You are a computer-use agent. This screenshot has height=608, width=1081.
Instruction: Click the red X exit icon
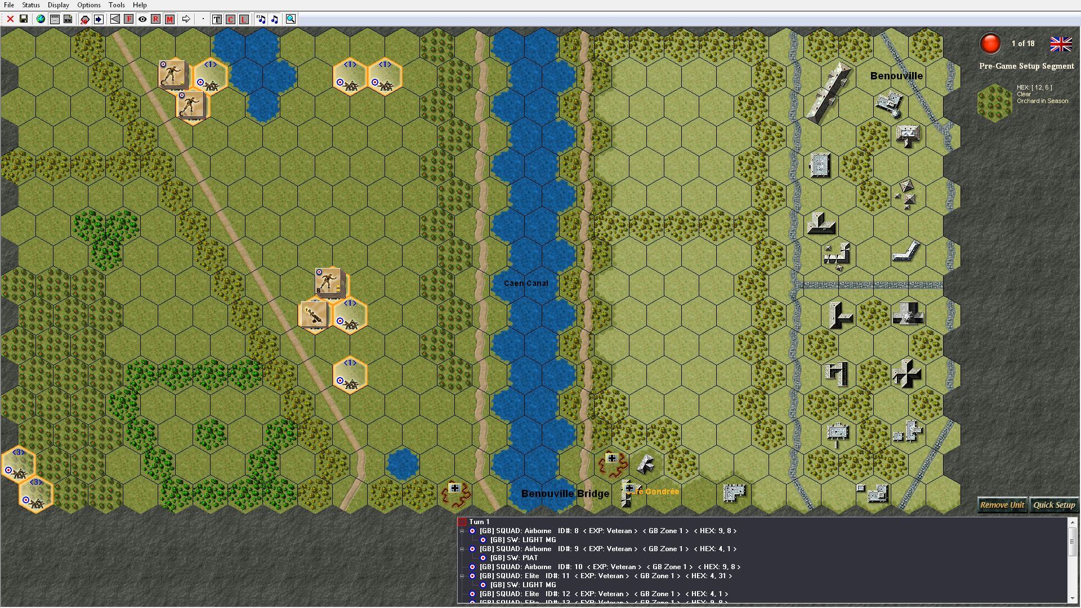click(x=10, y=19)
